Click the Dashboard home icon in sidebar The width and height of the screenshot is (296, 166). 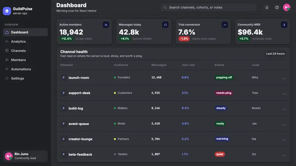pyautogui.click(x=7, y=32)
